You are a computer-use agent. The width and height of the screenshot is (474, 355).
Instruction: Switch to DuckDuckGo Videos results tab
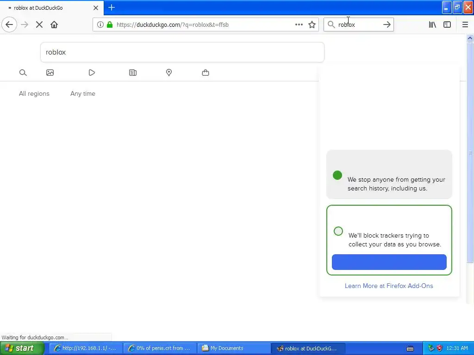point(92,73)
